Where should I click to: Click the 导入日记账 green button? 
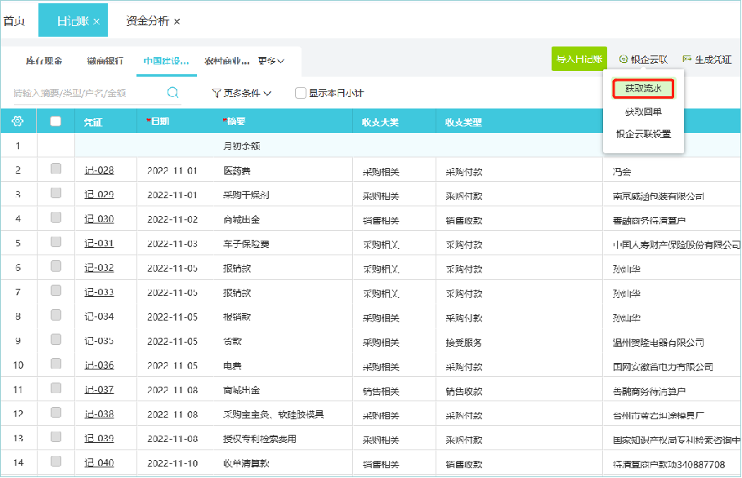pyautogui.click(x=579, y=60)
